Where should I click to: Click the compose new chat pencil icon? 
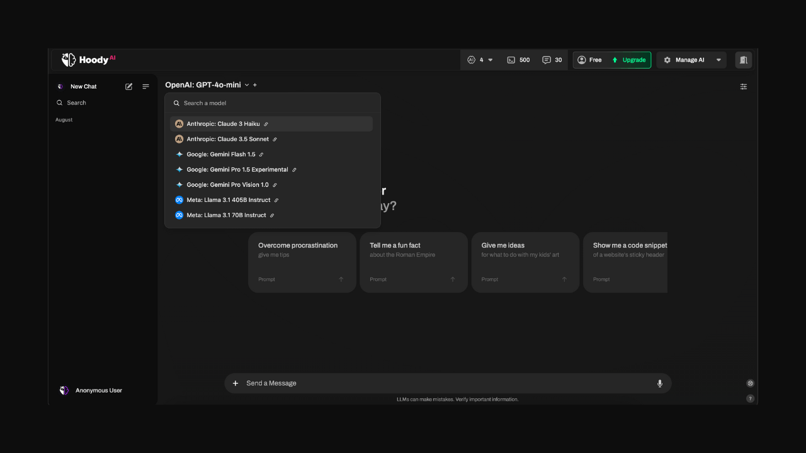129,86
